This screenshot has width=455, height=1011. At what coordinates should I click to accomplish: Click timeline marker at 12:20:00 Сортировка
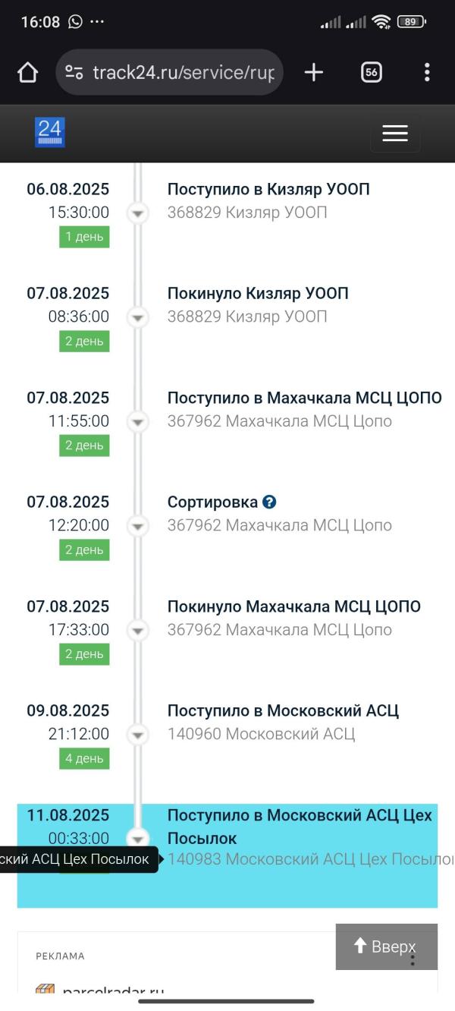point(137,527)
